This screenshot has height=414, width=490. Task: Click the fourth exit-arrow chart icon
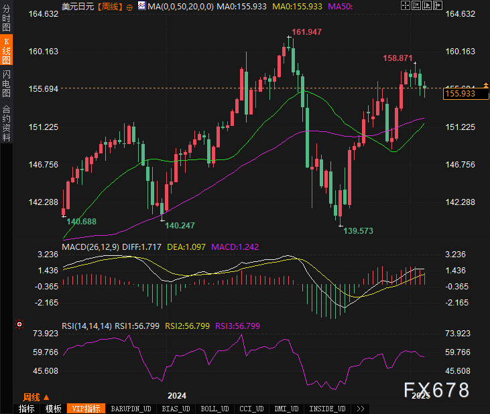[438, 5]
